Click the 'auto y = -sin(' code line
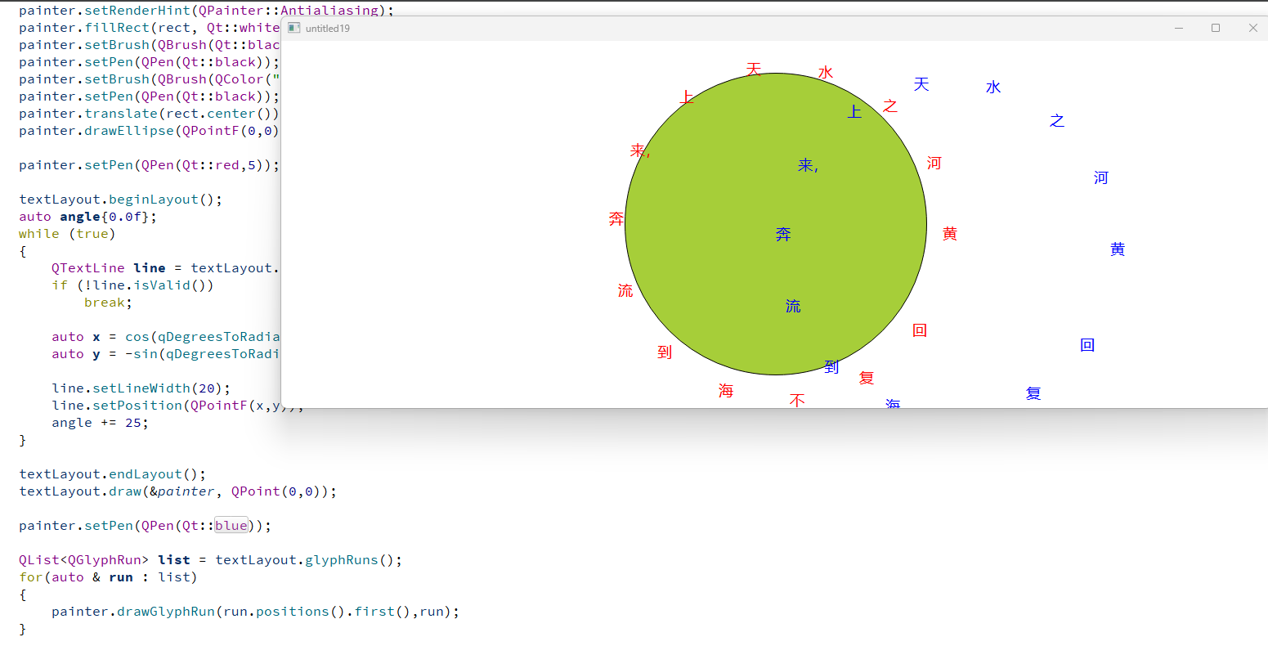This screenshot has width=1268, height=646. click(165, 354)
